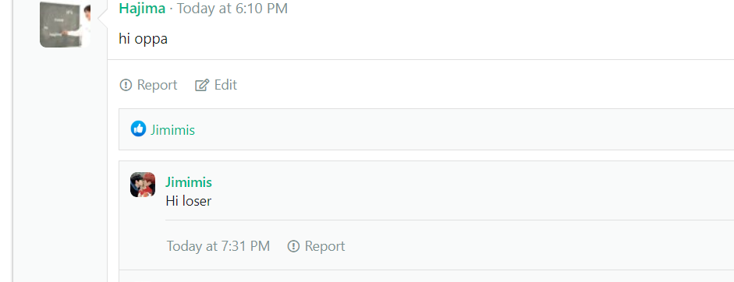Image resolution: width=734 pixels, height=282 pixels.
Task: Click exclamation icon next to the comment's Report
Action: 293,246
